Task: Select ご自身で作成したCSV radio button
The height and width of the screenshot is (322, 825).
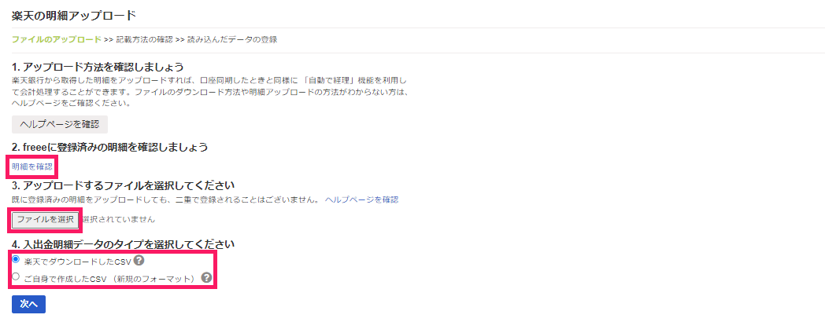Action: point(16,276)
